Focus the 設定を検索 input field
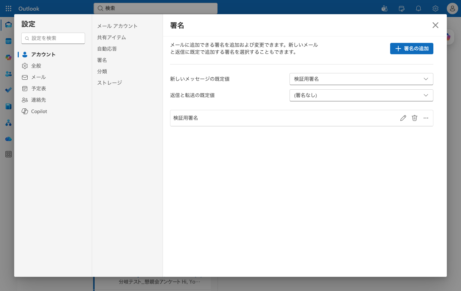The height and width of the screenshot is (291, 461). click(53, 38)
